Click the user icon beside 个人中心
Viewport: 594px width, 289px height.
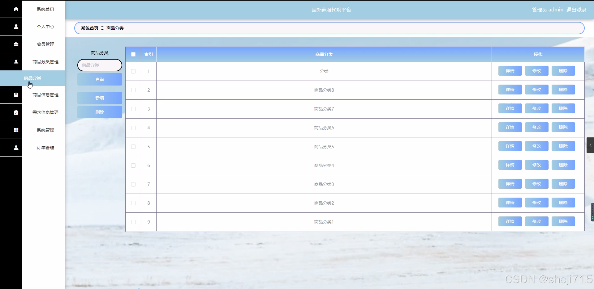pyautogui.click(x=16, y=27)
